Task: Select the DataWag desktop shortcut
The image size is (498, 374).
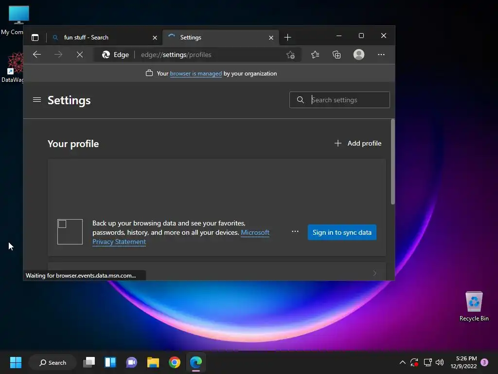Action: [12, 68]
